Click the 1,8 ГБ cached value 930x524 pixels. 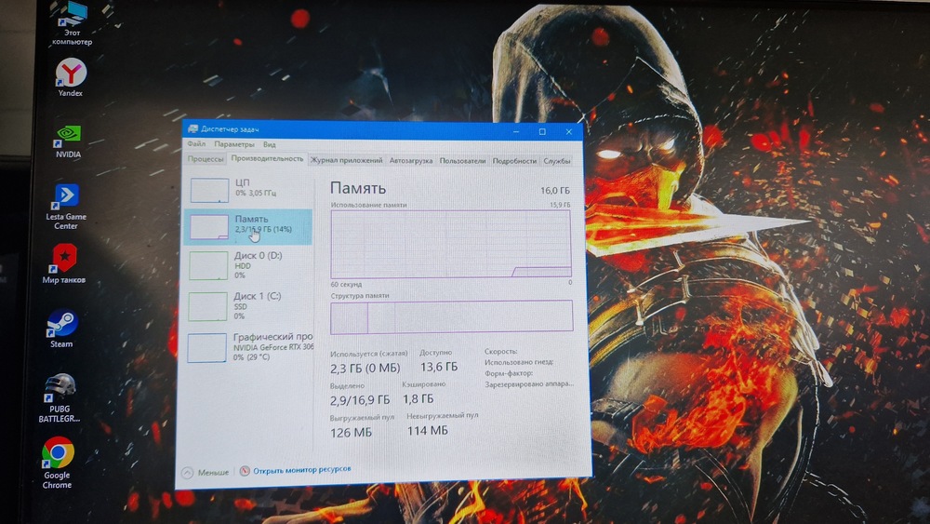point(418,398)
